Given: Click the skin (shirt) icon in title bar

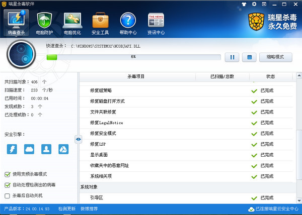Looking at the screenshot, I should tap(244, 4).
